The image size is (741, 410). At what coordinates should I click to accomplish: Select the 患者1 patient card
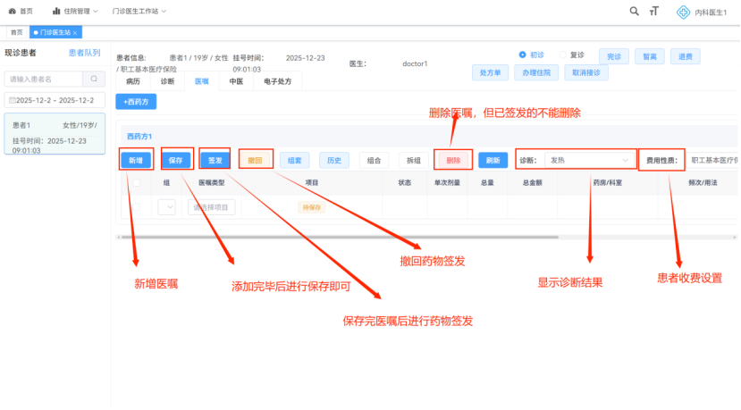pos(55,134)
